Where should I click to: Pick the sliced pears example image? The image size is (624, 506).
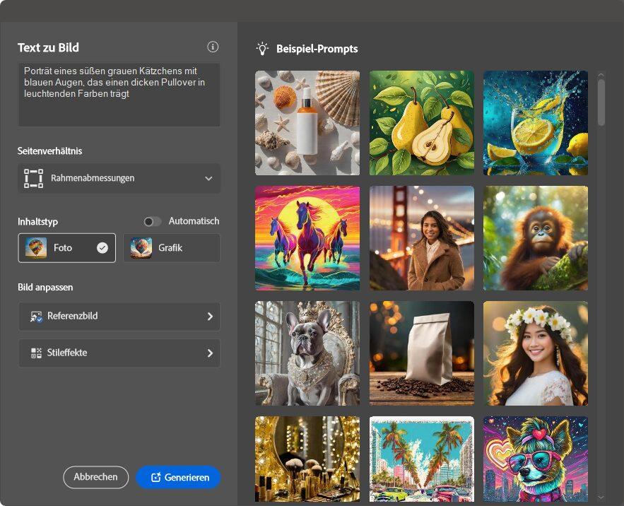[421, 123]
